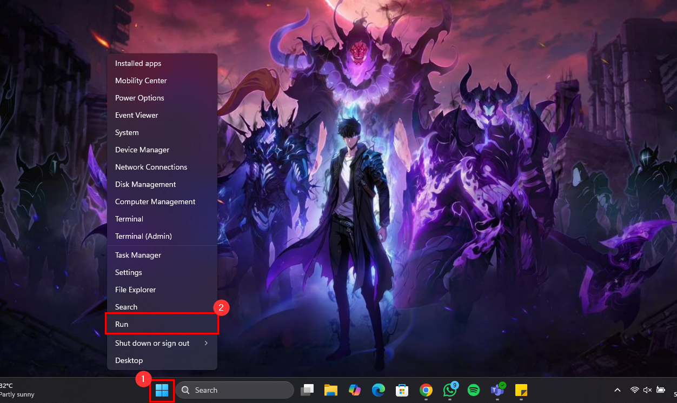Expand the Shut down or sign out submenu

[162, 344]
